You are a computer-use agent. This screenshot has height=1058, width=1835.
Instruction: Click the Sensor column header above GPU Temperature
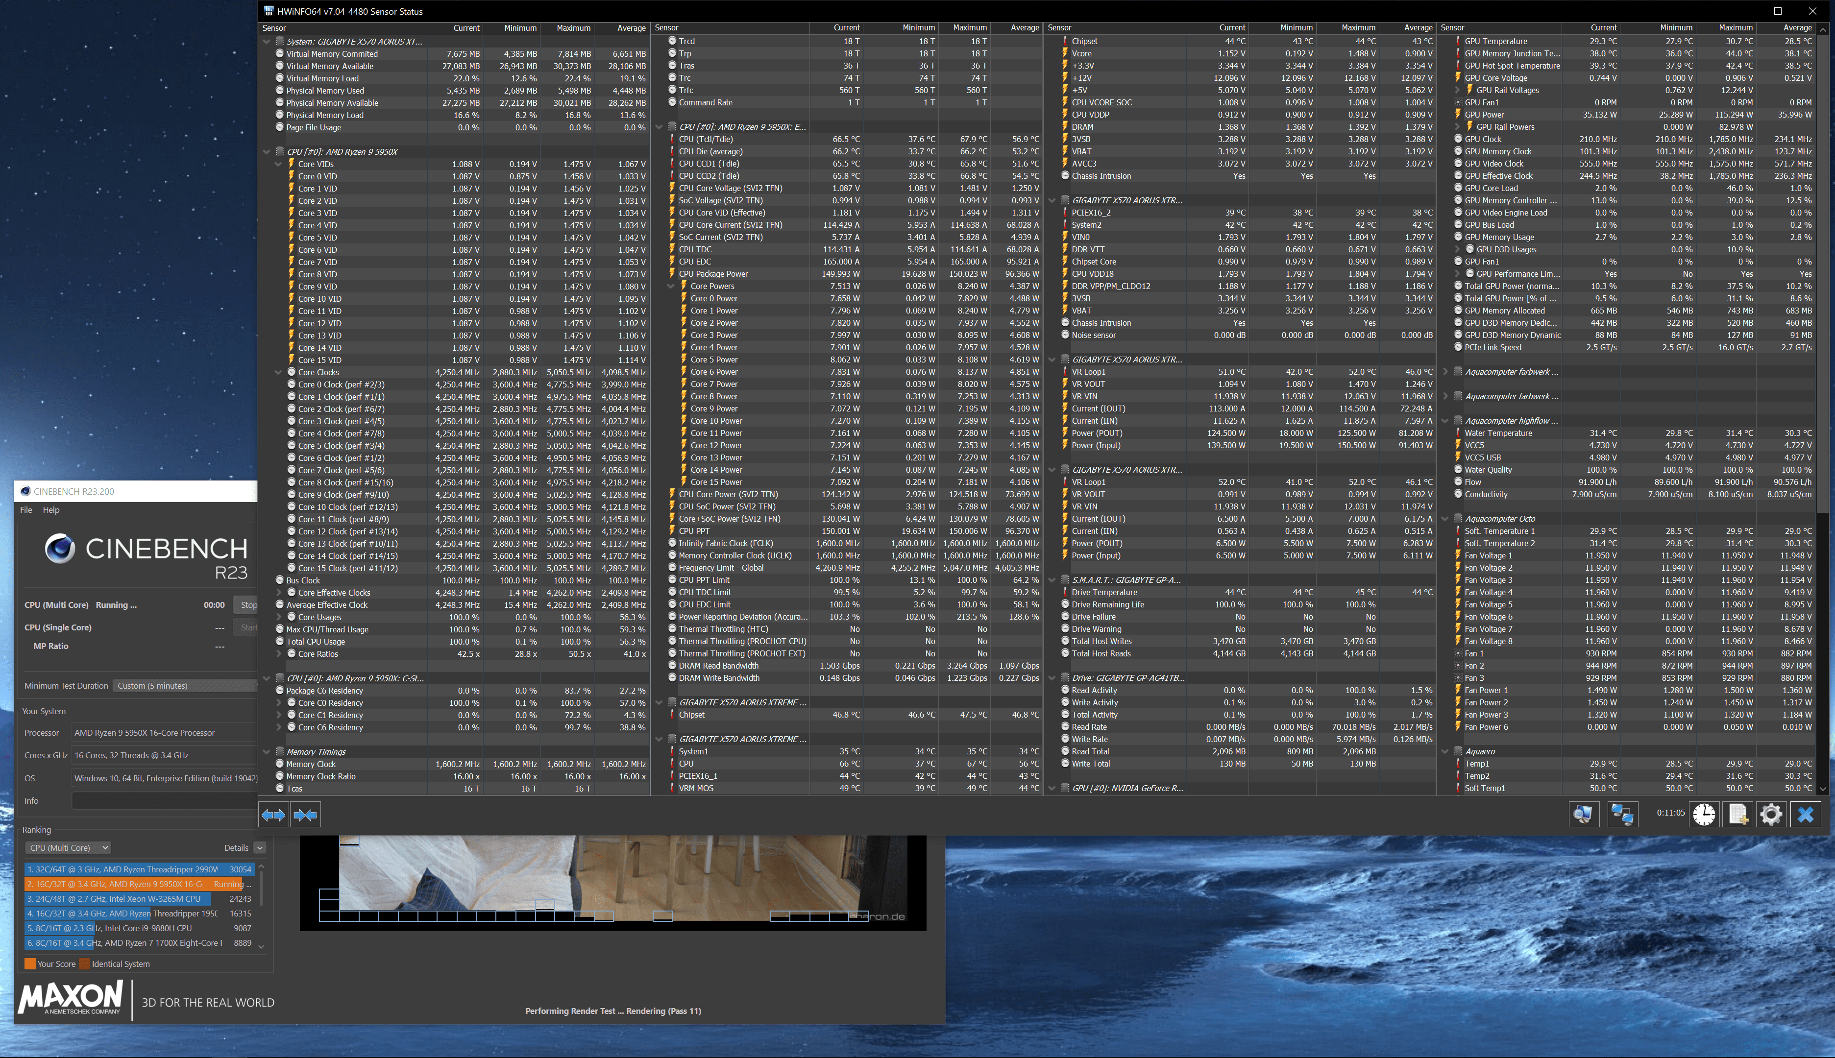pos(1499,27)
